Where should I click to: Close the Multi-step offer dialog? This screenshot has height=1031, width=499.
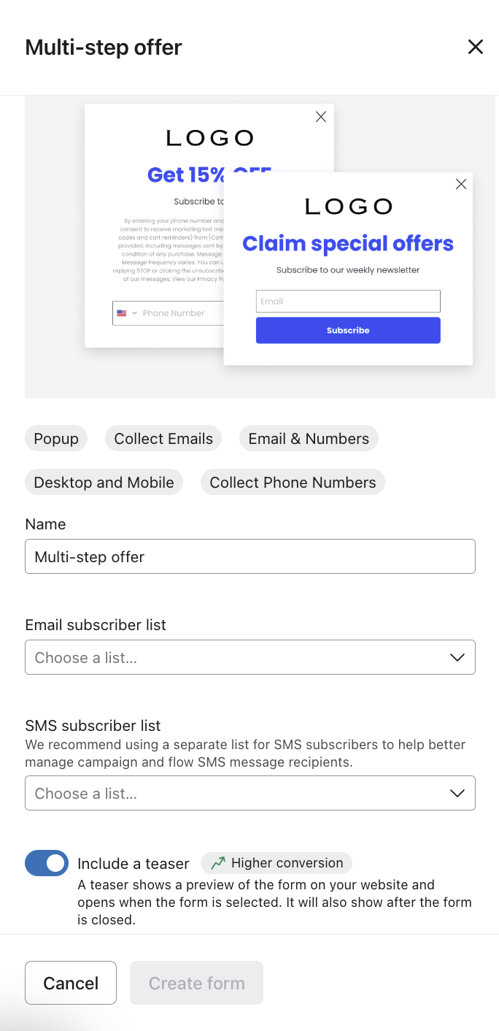476,47
